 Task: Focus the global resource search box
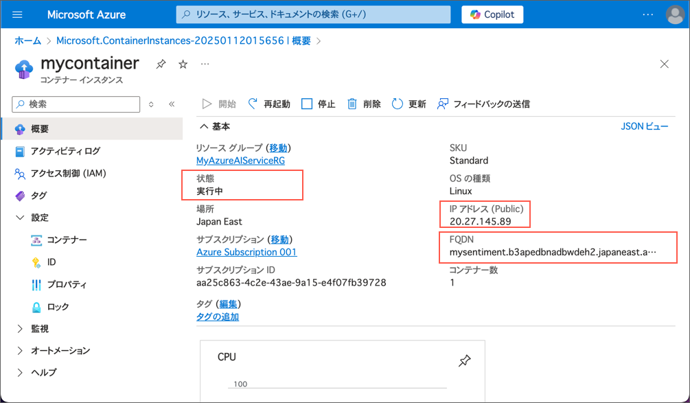pyautogui.click(x=313, y=14)
